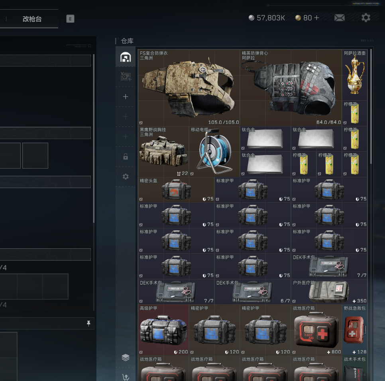This screenshot has width=385, height=381.
Task: Add an extended storage box slot
Action: coord(126,97)
